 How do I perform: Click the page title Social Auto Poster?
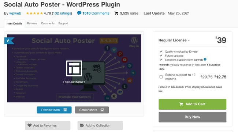tap(62, 4)
